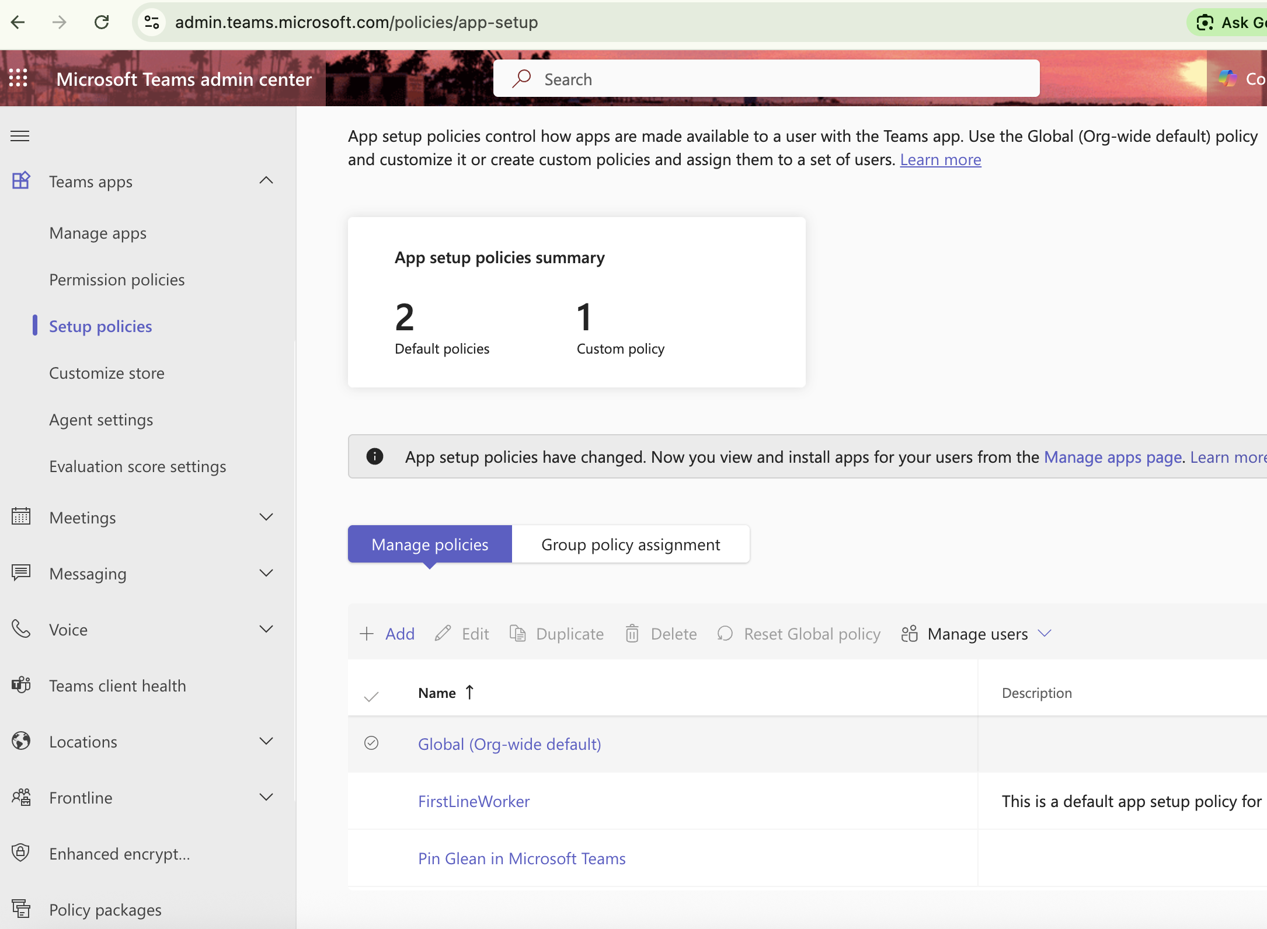The image size is (1267, 929).
Task: Open the Manage users dropdown arrow
Action: click(x=1045, y=633)
